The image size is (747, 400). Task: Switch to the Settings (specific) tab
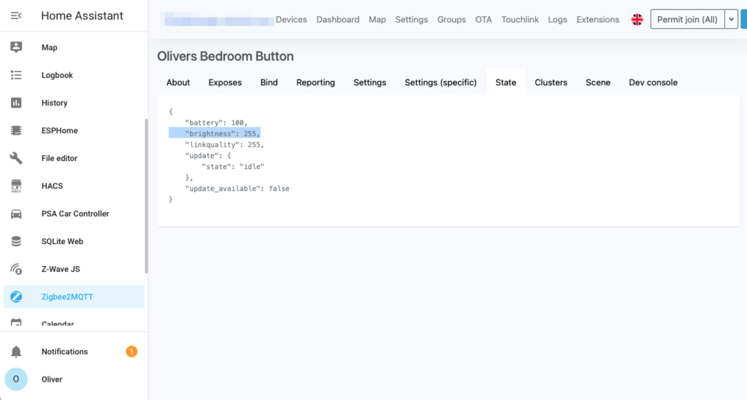[x=441, y=82]
